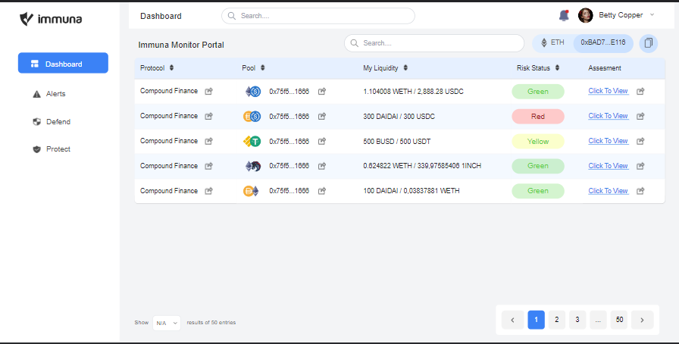
Task: Open the Alerts sidebar menu item
Action: click(49, 94)
